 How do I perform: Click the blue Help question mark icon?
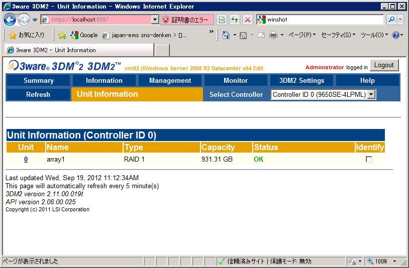[x=396, y=35]
